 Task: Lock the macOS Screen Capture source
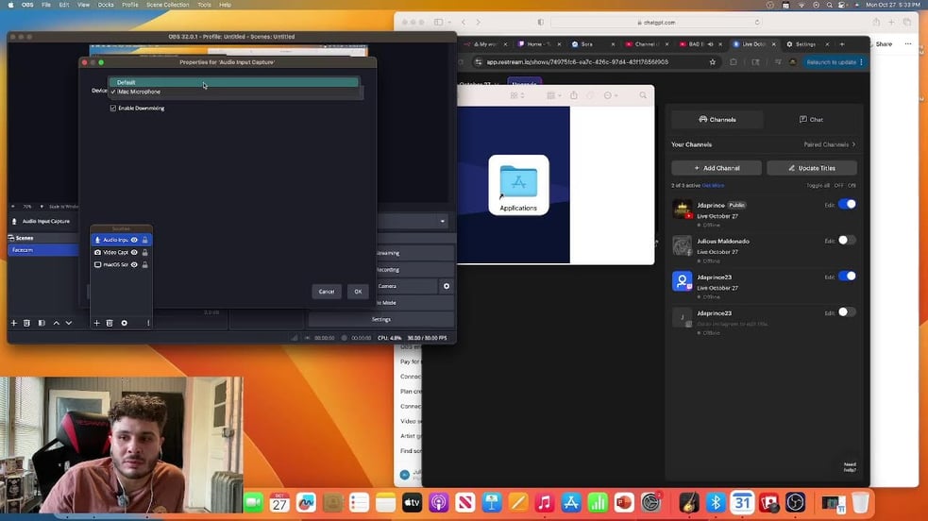145,265
